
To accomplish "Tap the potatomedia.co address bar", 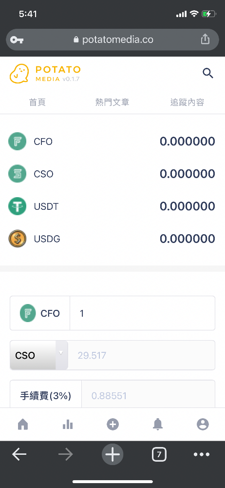I will [112, 40].
